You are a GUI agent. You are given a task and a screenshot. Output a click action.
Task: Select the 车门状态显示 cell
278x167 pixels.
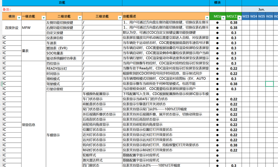coord(102,99)
